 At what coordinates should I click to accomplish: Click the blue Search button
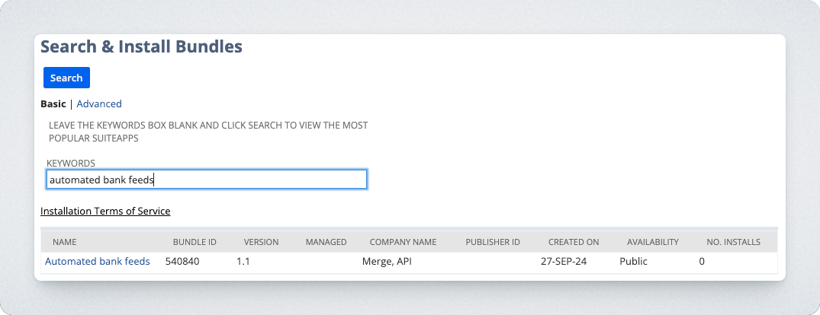[x=66, y=78]
